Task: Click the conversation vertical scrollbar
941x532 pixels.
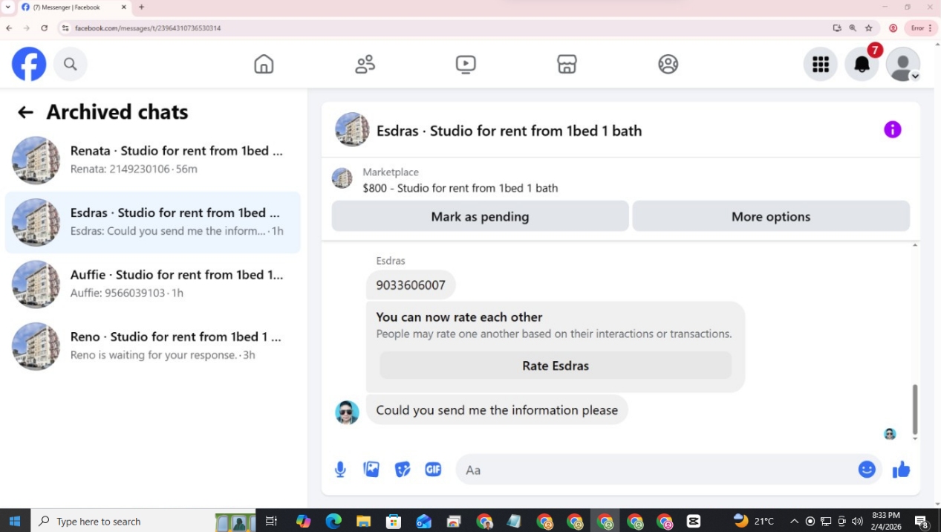Action: point(915,409)
